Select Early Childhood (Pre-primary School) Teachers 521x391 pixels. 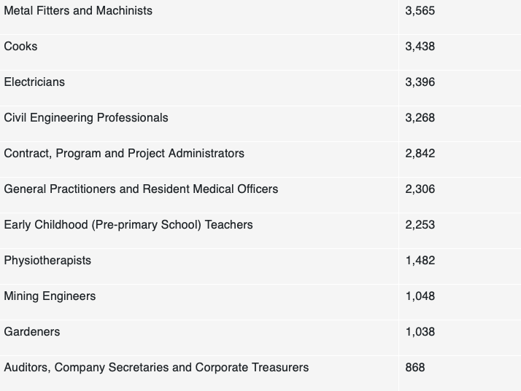[x=128, y=224]
